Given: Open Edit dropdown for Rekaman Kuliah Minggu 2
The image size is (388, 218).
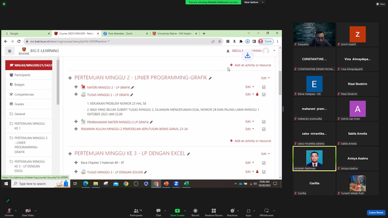Looking at the screenshot, I should (249, 129).
